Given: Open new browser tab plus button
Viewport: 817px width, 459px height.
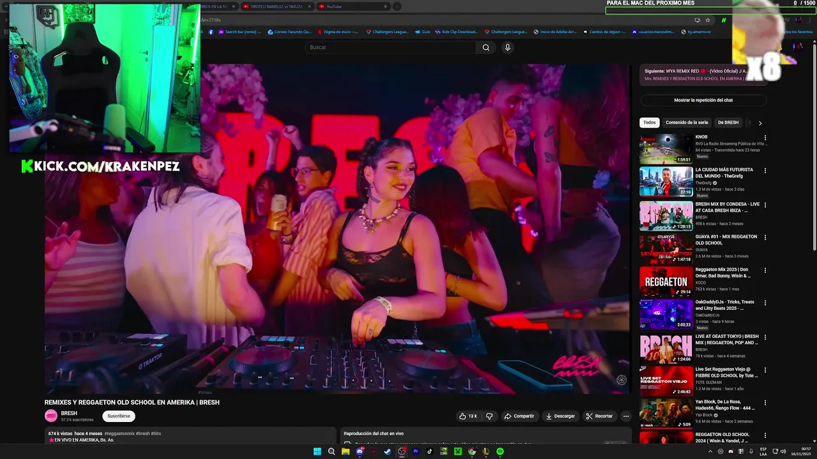Looking at the screenshot, I should coord(397,6).
